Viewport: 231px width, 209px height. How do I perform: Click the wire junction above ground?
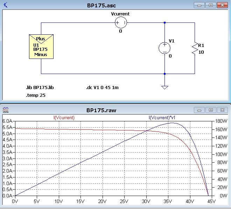[165, 74]
